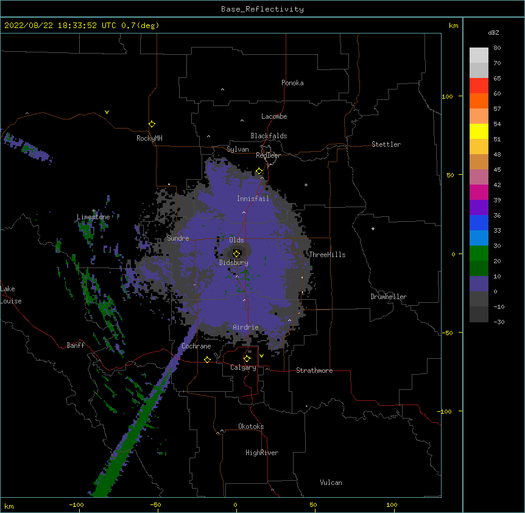Viewport: 525px width, 513px height.
Task: Select the white 80 dBZ legend swatch
Action: pos(479,55)
